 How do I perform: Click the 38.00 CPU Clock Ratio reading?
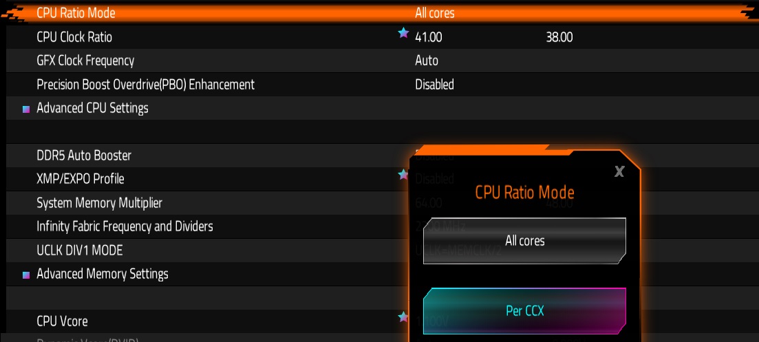tap(559, 37)
